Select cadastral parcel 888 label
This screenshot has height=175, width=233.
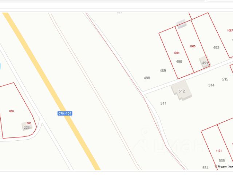click(x=11, y=111)
